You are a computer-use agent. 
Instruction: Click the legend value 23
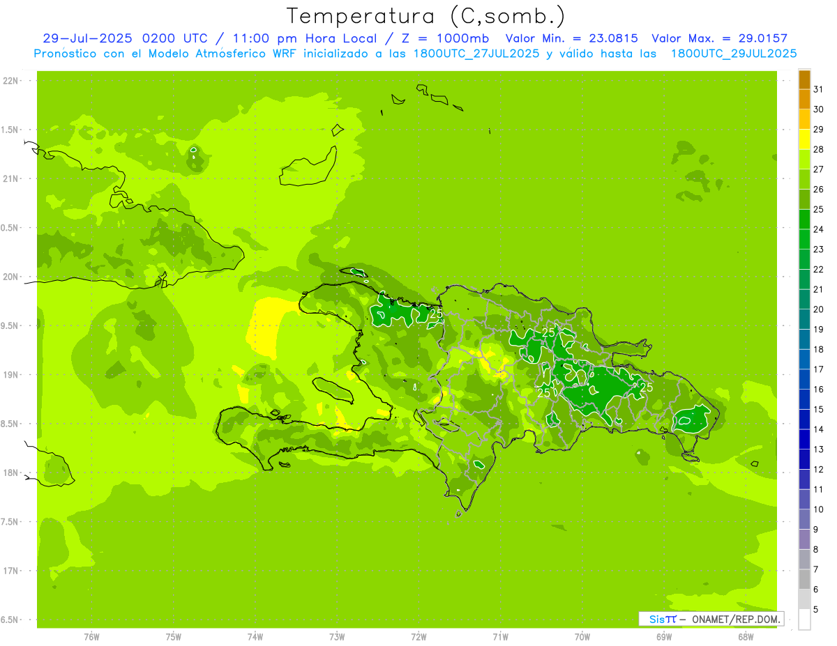[x=818, y=249]
